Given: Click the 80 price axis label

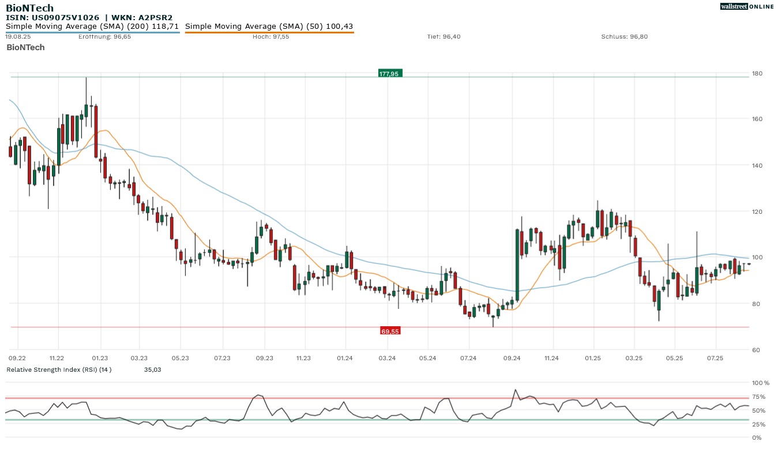Looking at the screenshot, I should (x=756, y=304).
